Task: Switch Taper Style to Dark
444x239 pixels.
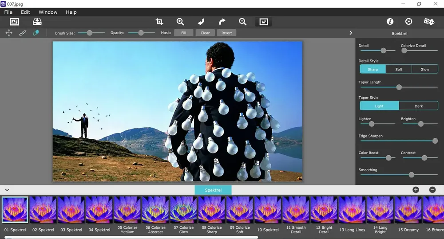Action: tap(419, 106)
